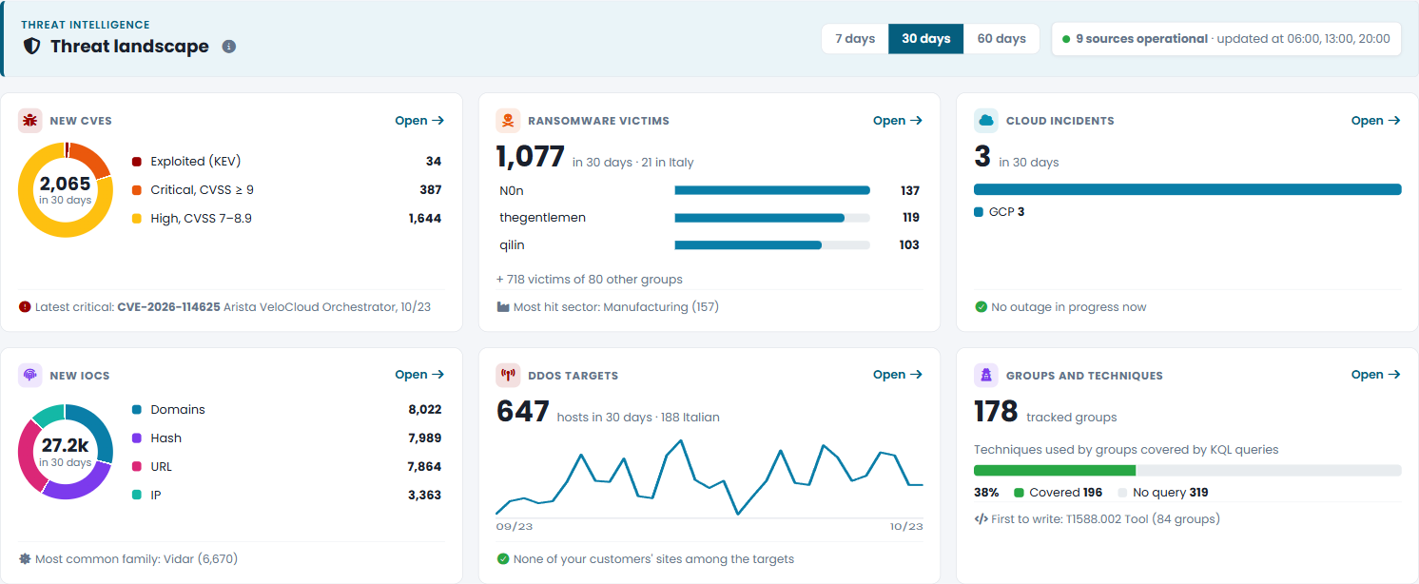Open the New IOCs card
This screenshot has width=1419, height=584.
coord(419,375)
